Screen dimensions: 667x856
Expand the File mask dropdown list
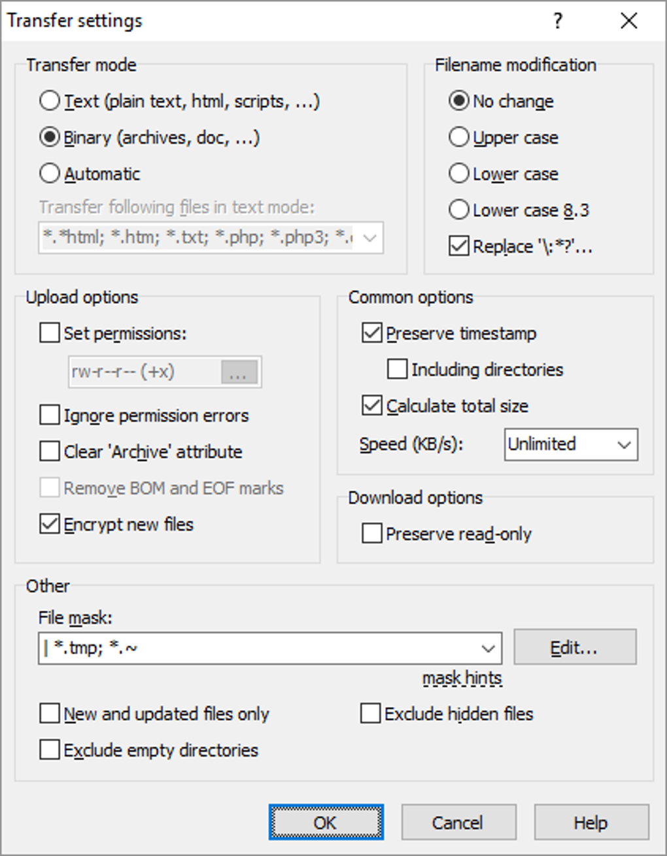[x=488, y=648]
